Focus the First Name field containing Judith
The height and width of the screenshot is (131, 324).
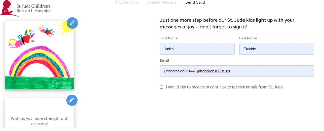tap(197, 49)
